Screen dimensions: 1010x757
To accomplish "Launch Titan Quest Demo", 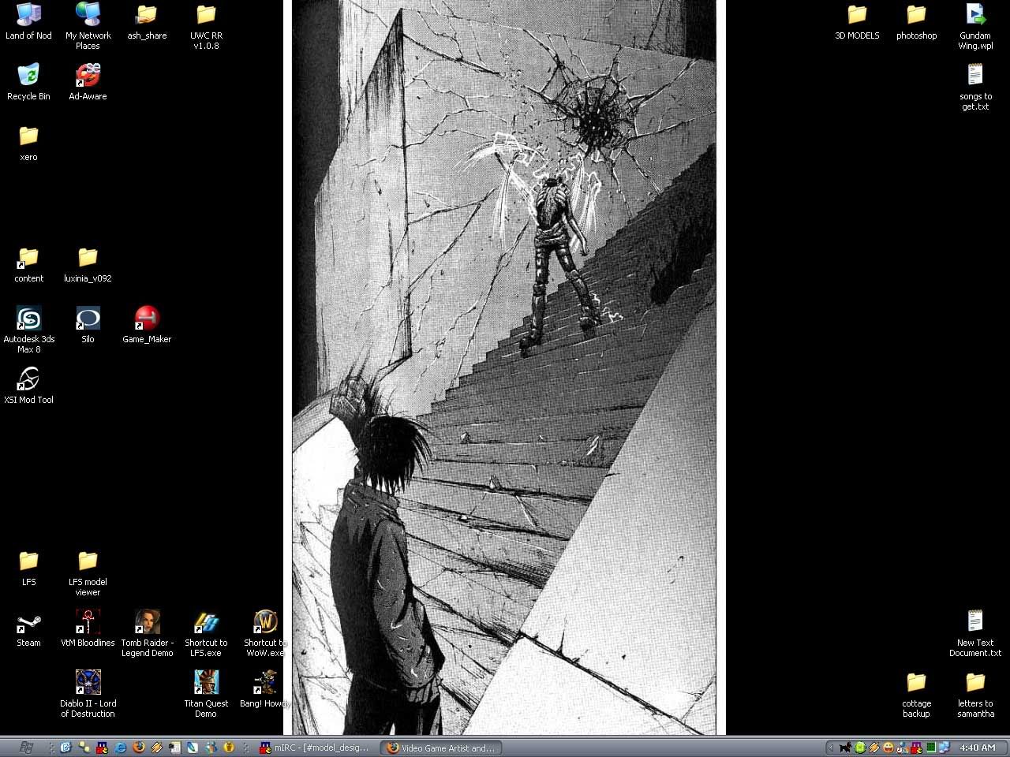I will click(x=206, y=694).
